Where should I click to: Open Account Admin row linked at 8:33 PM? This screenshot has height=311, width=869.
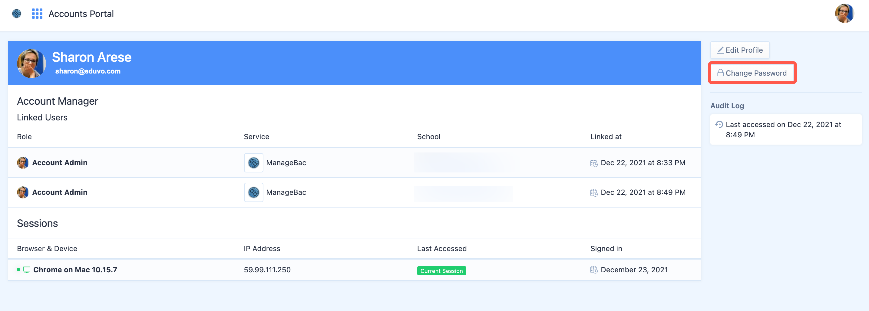click(x=354, y=163)
